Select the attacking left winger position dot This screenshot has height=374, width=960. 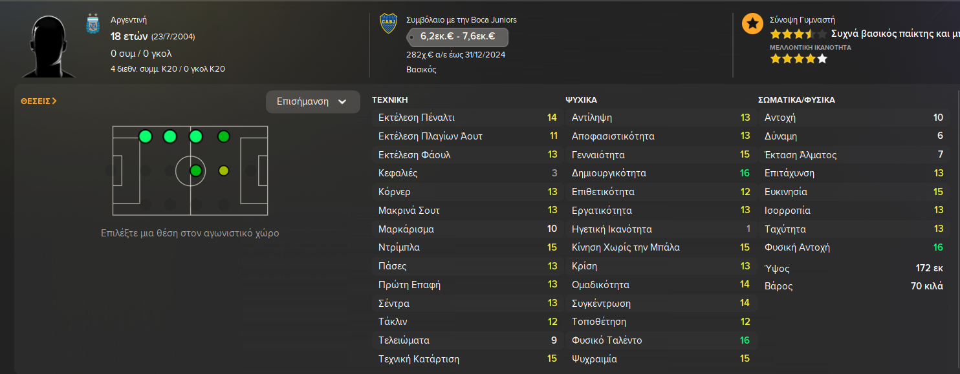(224, 136)
